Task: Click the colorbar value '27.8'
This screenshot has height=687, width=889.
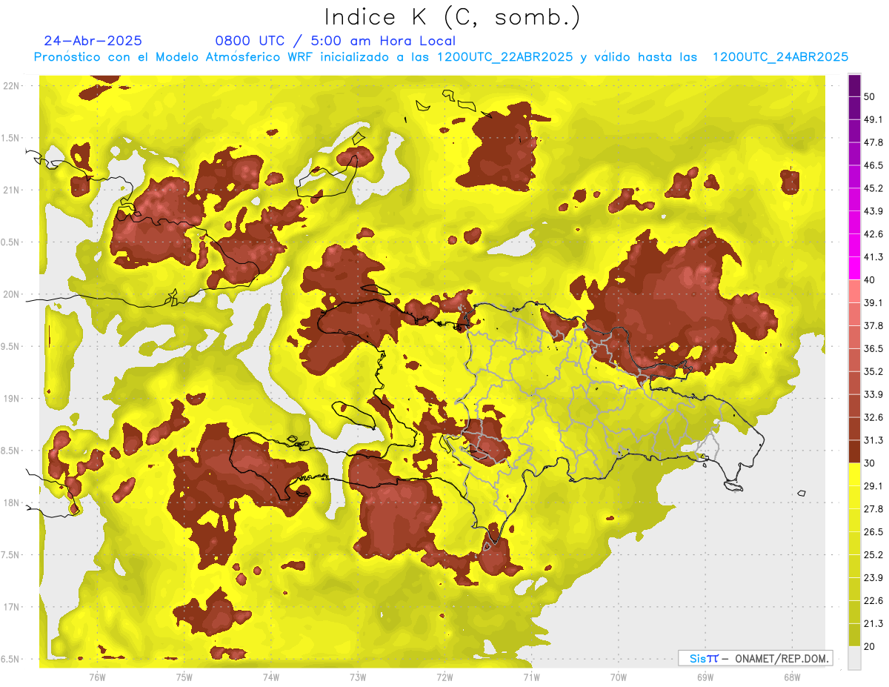Action: pyautogui.click(x=873, y=509)
